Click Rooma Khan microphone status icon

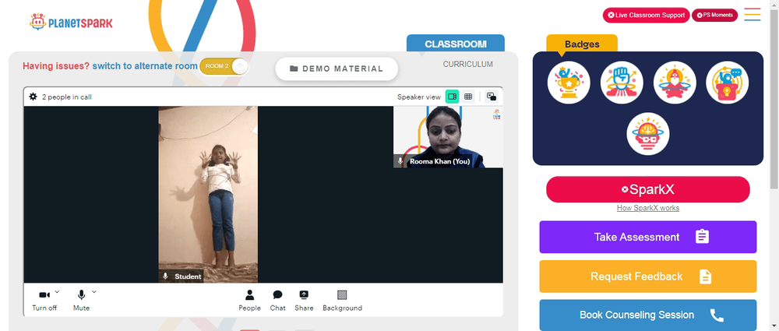[400, 161]
